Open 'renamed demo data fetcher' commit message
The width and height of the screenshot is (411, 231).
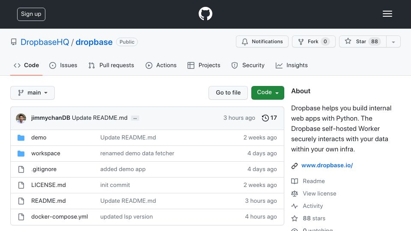click(x=137, y=154)
